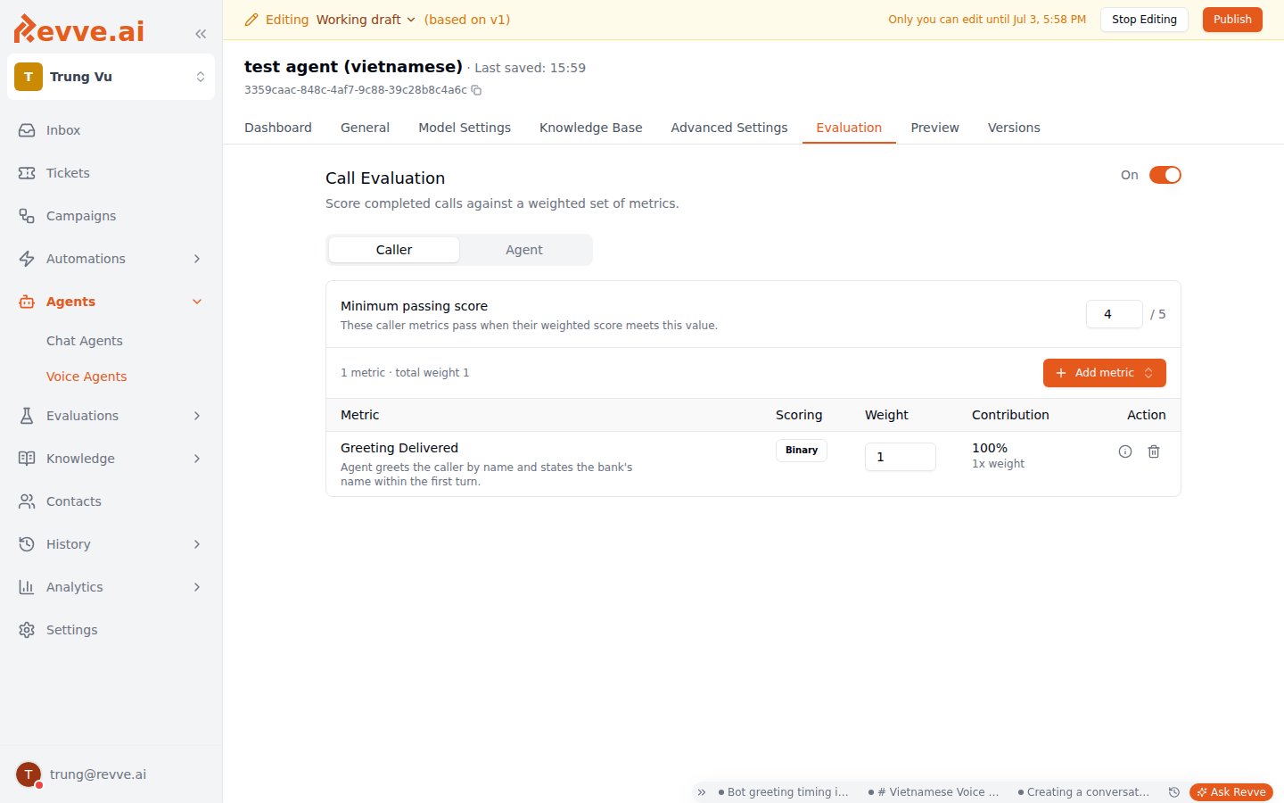Open the Add metric dropdown
The image size is (1284, 803).
click(x=1104, y=373)
